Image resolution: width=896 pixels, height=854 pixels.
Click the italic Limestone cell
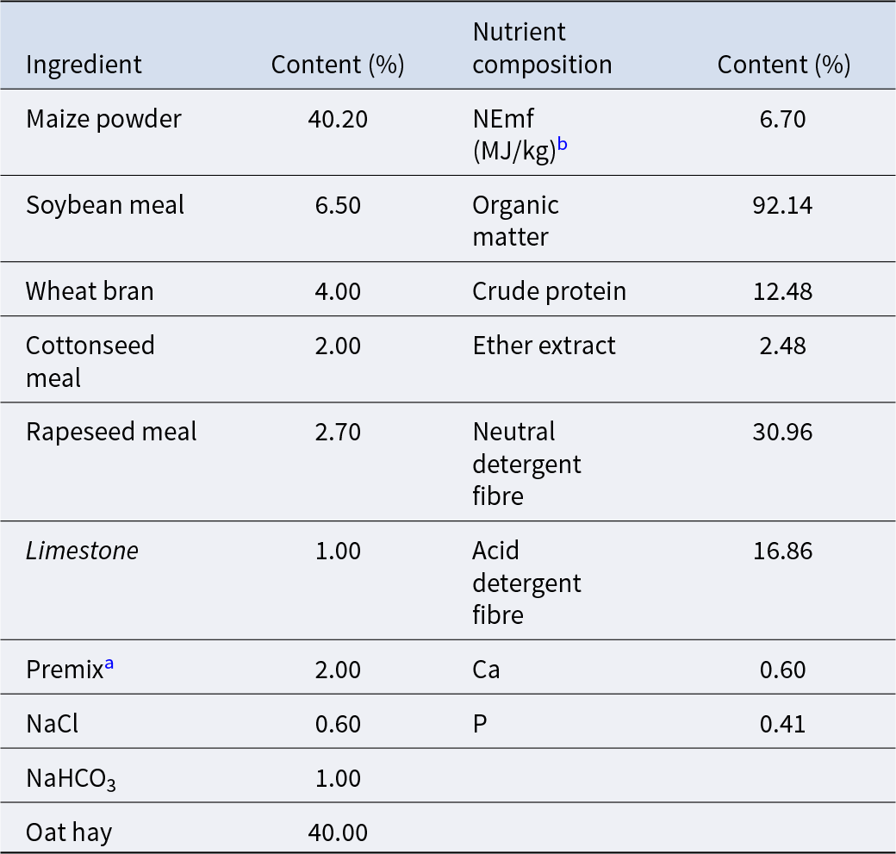(82, 551)
